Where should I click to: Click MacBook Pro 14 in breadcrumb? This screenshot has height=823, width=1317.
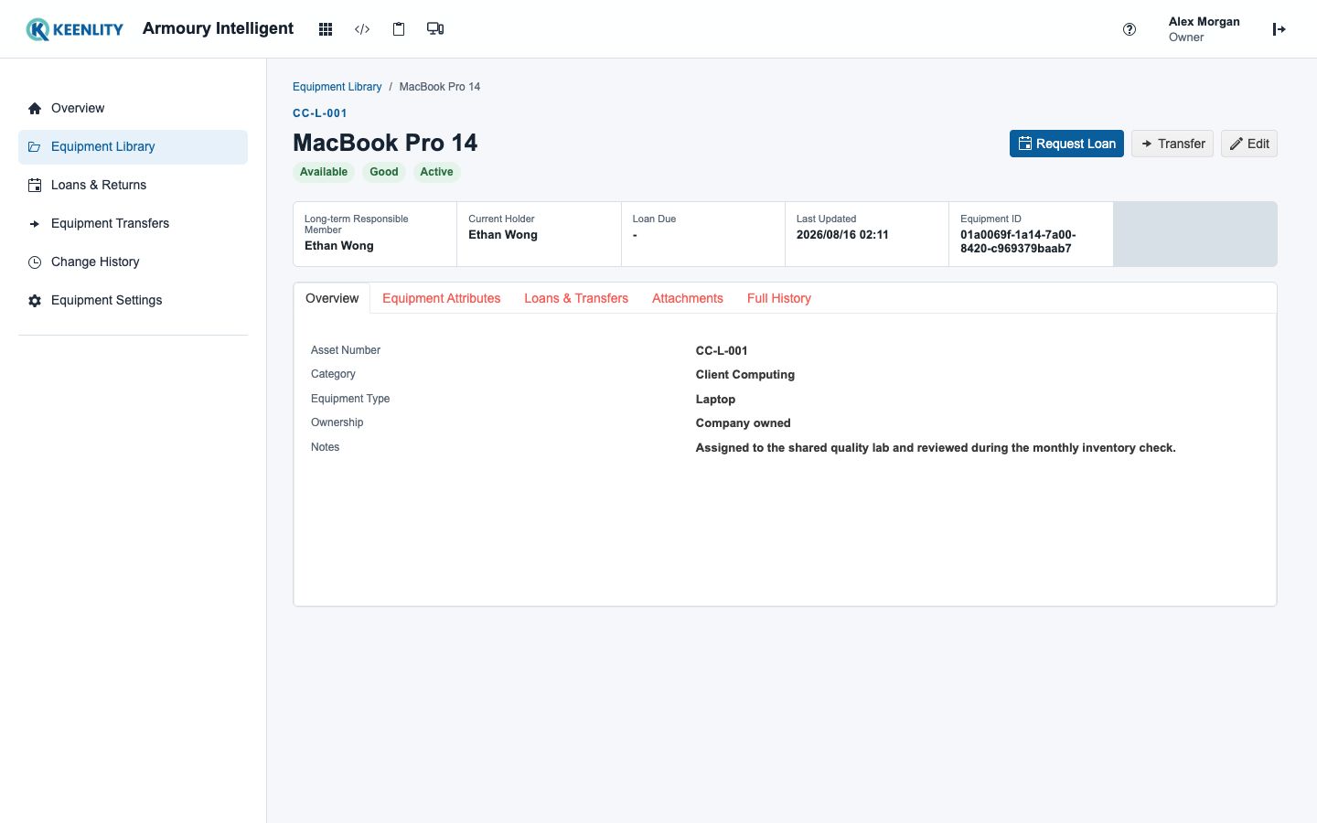(440, 87)
